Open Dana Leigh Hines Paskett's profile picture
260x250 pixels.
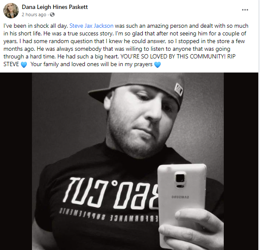point(11,11)
